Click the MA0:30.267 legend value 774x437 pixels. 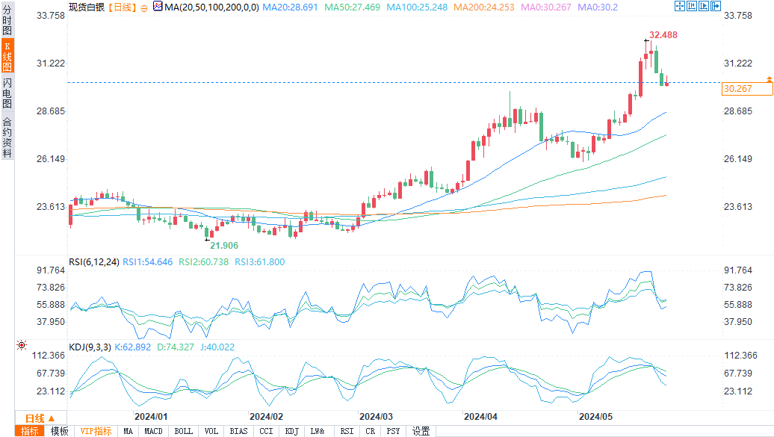(x=546, y=7)
